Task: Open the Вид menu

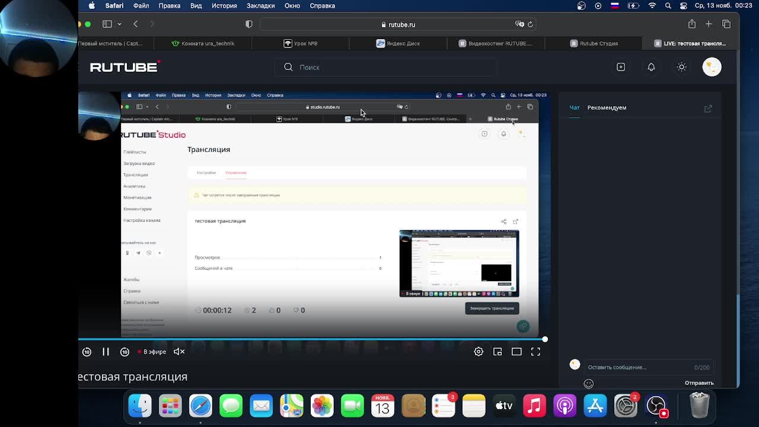Action: tap(196, 5)
